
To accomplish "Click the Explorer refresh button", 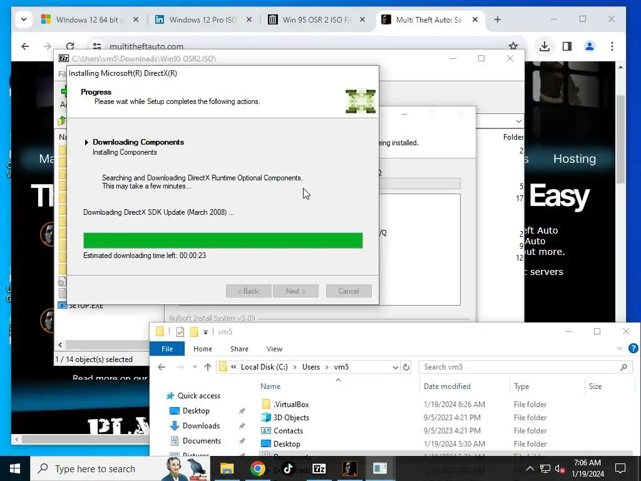I will (406, 367).
